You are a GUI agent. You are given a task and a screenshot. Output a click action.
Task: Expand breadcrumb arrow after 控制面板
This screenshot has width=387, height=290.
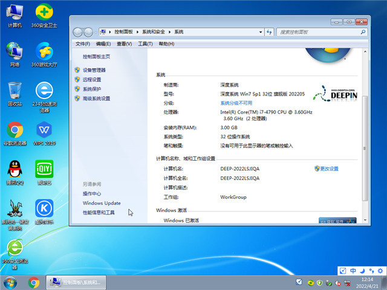click(x=137, y=32)
